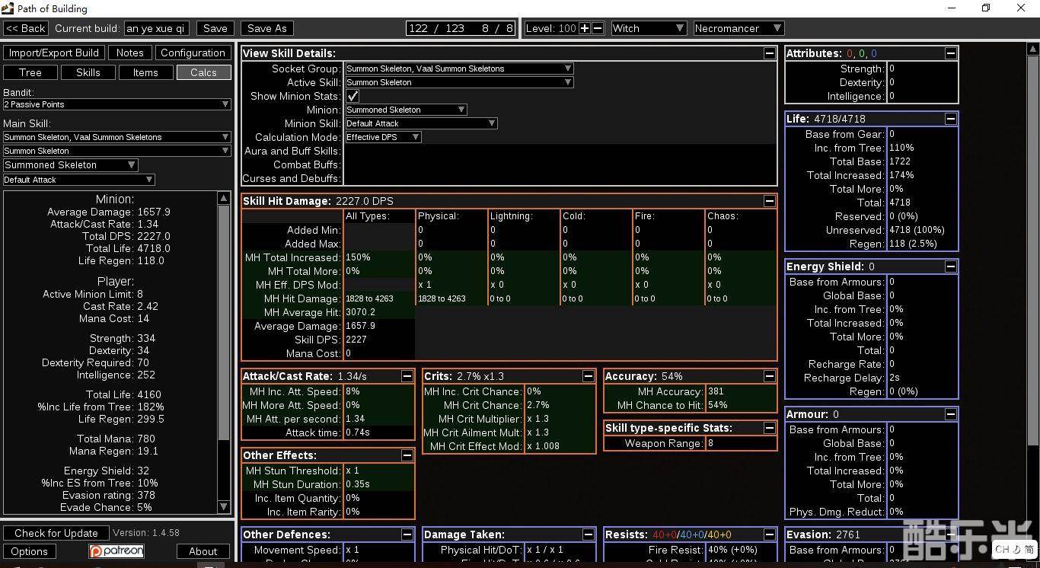The image size is (1040, 568).
Task: Open Patreon link button
Action: click(x=116, y=551)
